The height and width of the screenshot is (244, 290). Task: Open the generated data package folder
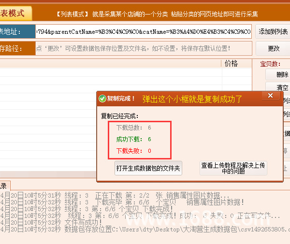coord(148,168)
